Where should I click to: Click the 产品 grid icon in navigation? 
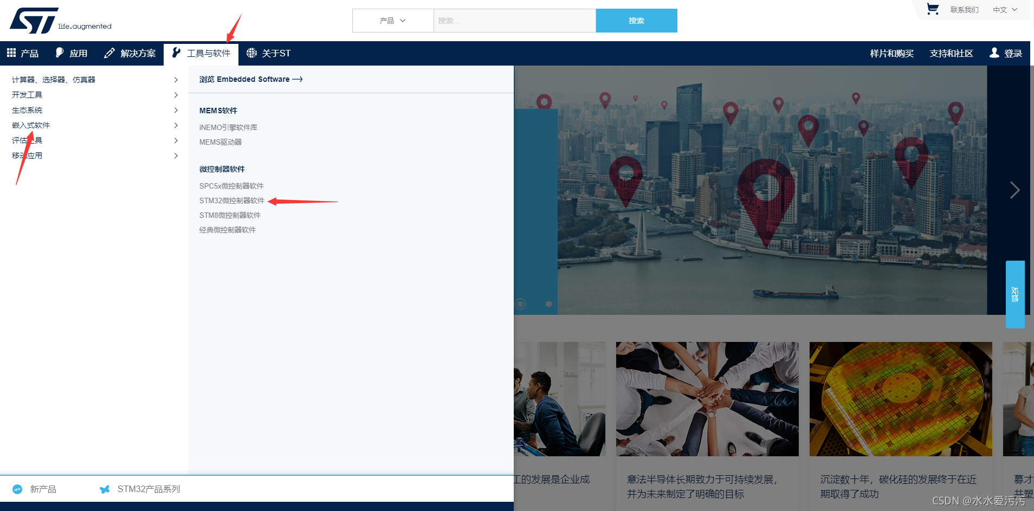pyautogui.click(x=11, y=53)
